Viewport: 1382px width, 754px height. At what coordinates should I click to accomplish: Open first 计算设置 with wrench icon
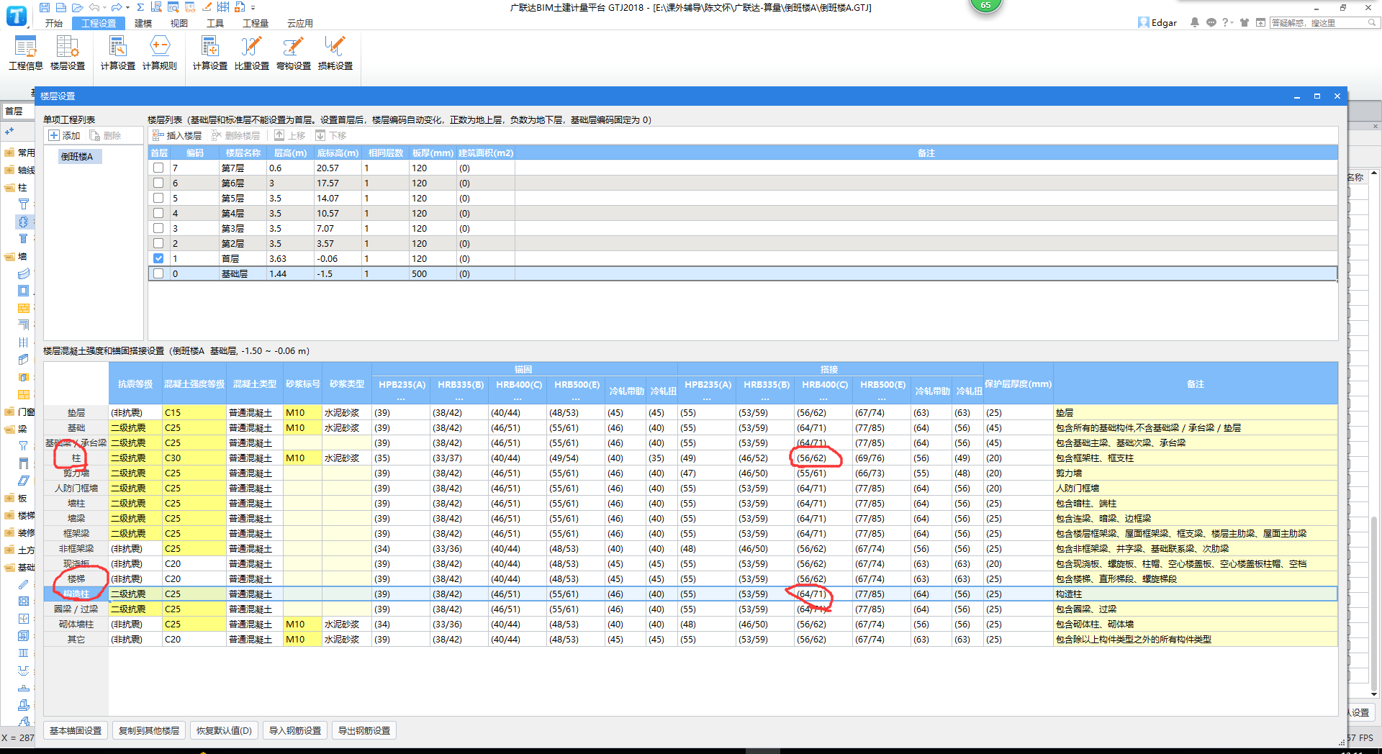click(117, 53)
